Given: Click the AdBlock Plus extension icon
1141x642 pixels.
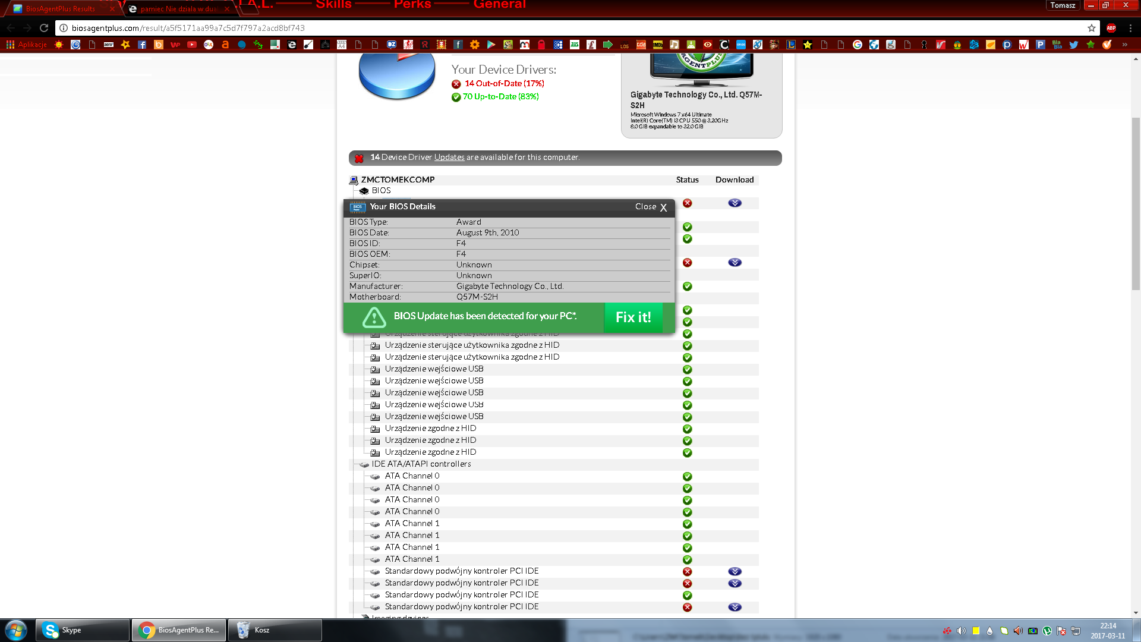Looking at the screenshot, I should (x=1111, y=28).
